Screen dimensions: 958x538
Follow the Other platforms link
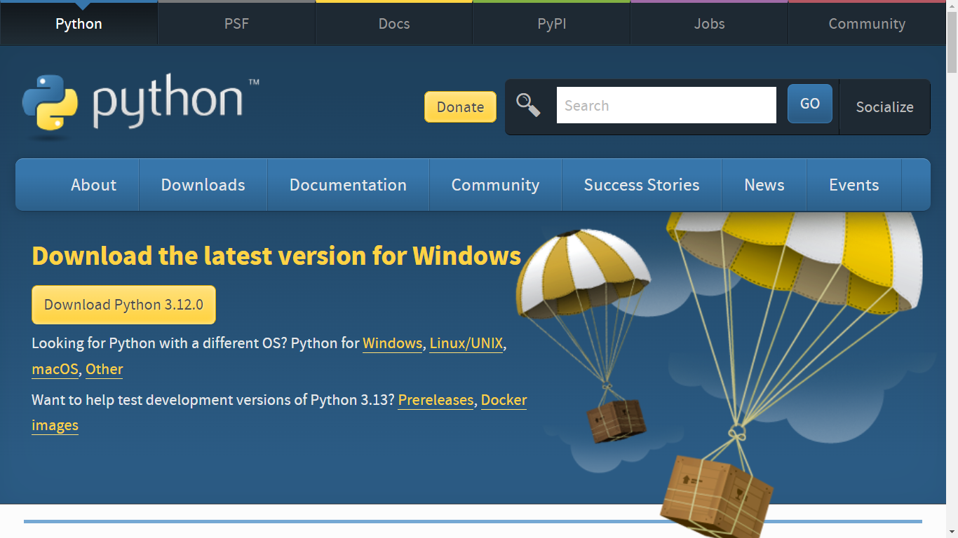(104, 369)
